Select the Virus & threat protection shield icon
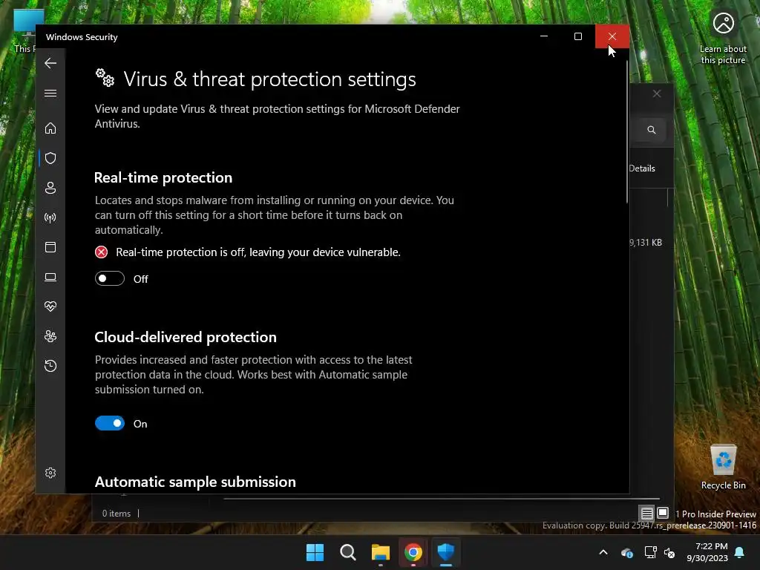Image resolution: width=760 pixels, height=570 pixels. 50,158
